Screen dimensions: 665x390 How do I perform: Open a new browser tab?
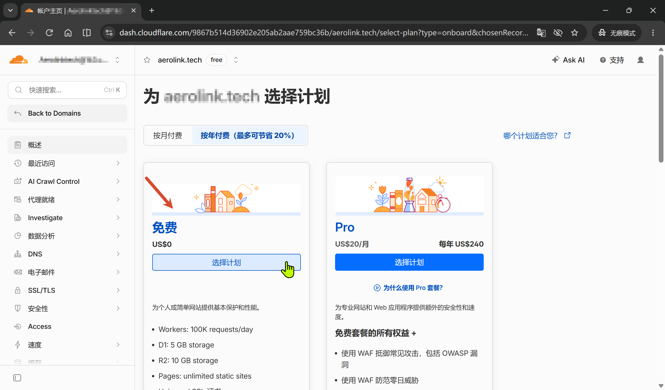(x=151, y=11)
